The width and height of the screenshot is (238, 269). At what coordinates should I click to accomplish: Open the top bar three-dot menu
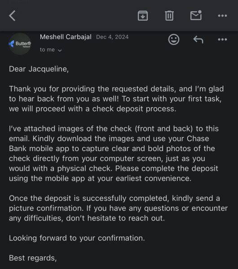(222, 16)
